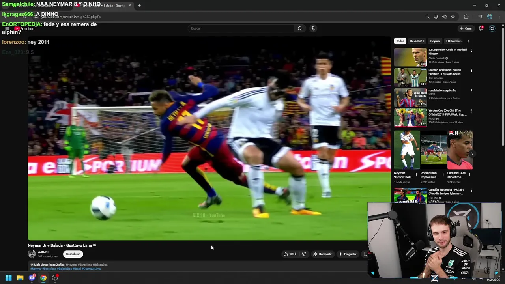Open the Chrome profile avatar
The height and width of the screenshot is (284, 505).
pos(490,17)
